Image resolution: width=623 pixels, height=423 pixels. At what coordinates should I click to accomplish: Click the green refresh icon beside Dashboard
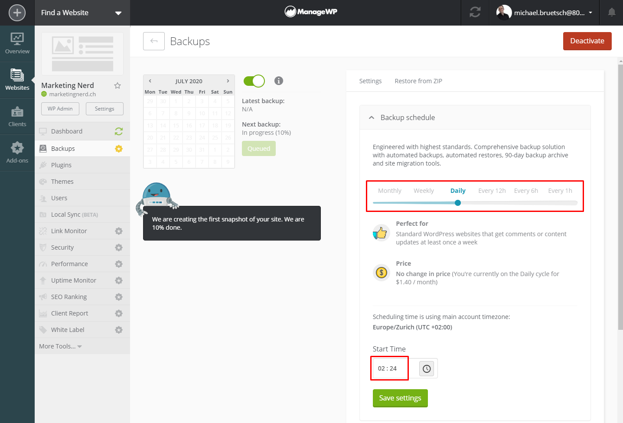pos(119,131)
